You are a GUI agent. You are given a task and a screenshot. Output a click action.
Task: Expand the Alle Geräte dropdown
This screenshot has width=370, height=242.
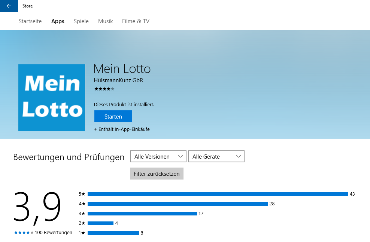click(x=216, y=156)
